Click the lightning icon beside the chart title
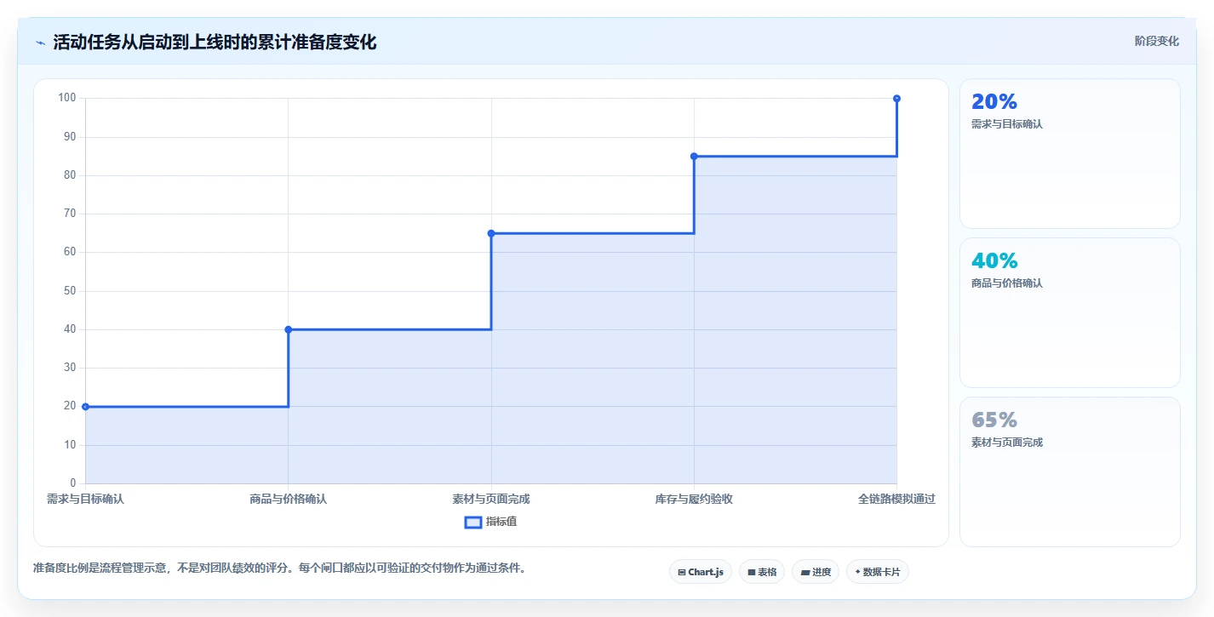Screen dimensions: 1214x617 40,43
